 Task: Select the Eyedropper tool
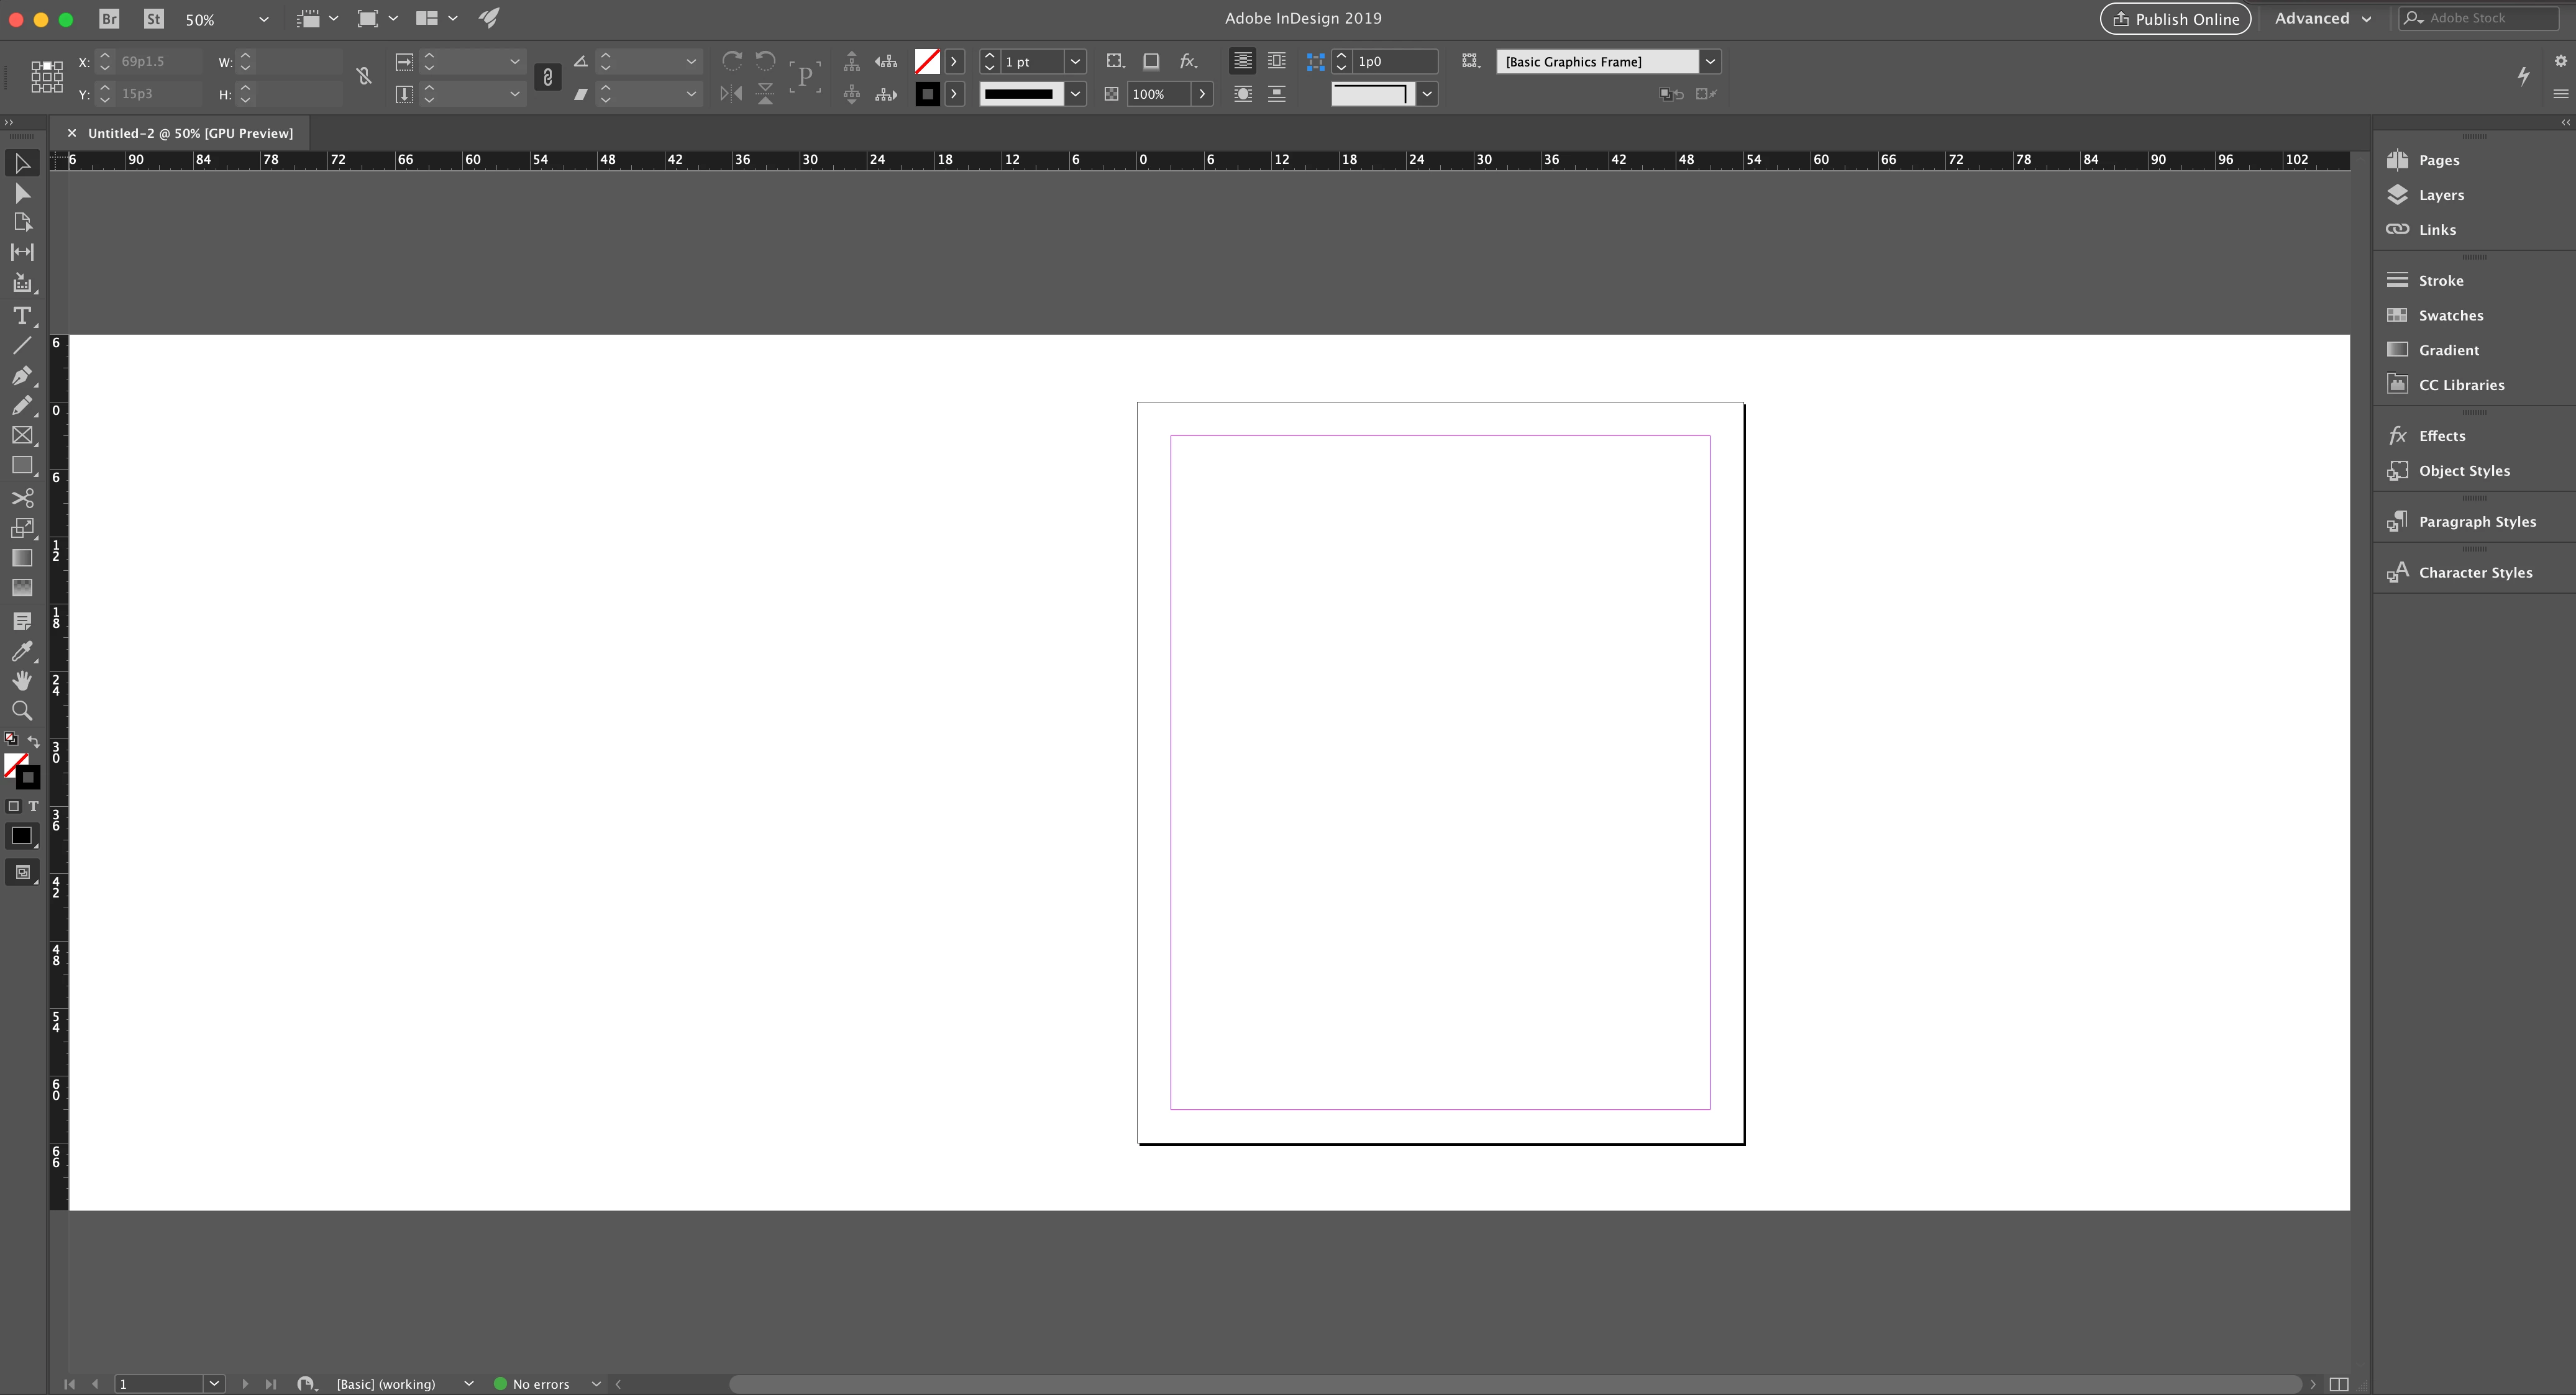click(21, 651)
